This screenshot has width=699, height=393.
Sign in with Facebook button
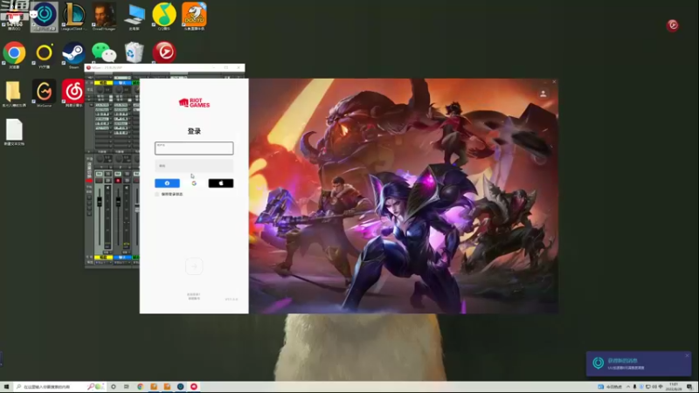[x=167, y=183]
